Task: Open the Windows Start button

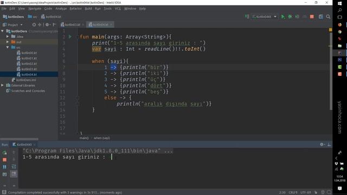Action: (340, 3)
